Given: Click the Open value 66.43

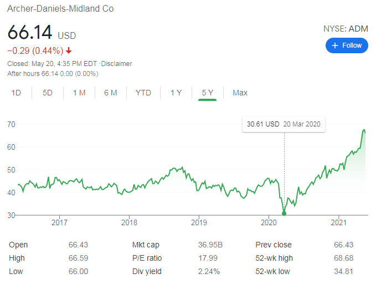Looking at the screenshot, I should pyautogui.click(x=78, y=245).
